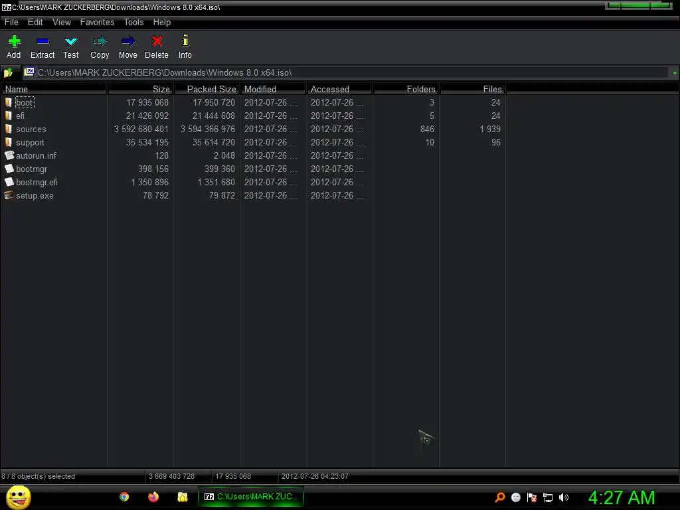Sort by Packed Size column header
Screen dimensions: 680x510
[x=207, y=89]
